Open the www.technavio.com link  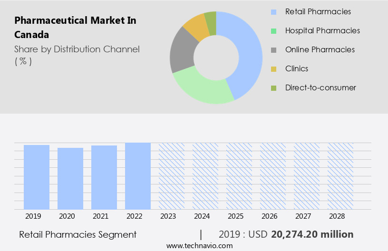coord(200,245)
